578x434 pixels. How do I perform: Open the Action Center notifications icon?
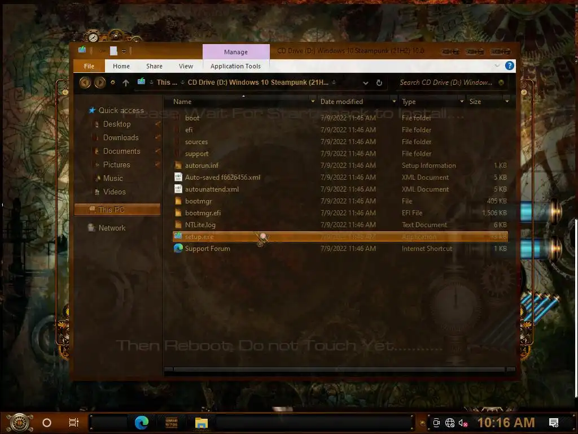tap(554, 423)
